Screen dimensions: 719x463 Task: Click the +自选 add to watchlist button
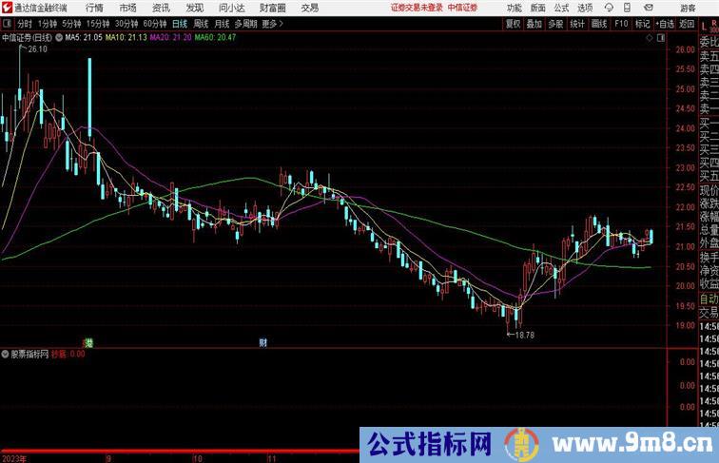tap(663, 23)
